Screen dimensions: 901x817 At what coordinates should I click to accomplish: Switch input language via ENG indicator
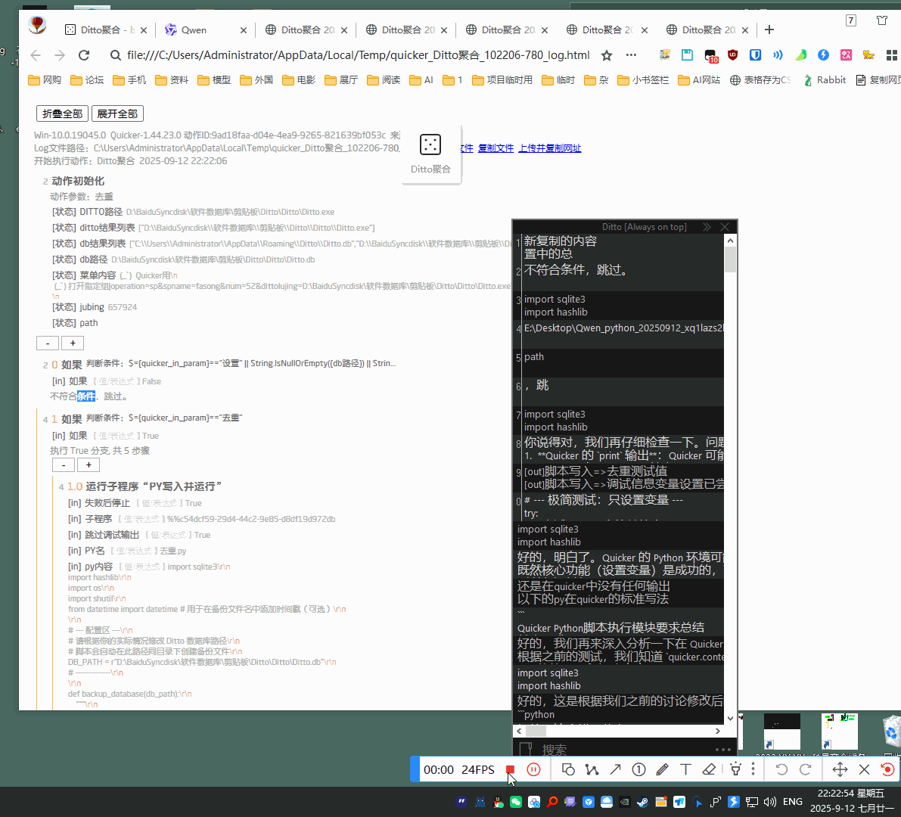(x=792, y=802)
